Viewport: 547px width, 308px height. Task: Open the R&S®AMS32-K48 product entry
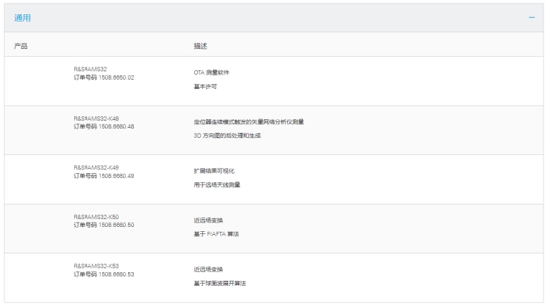click(96, 118)
